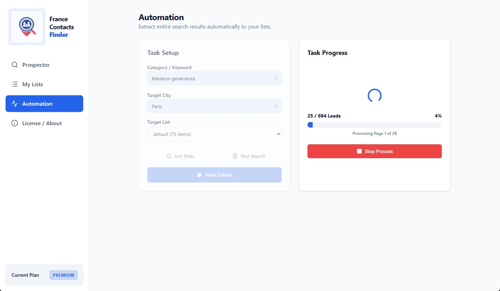The height and width of the screenshot is (291, 500).
Task: Select the Prospector magnifier icon
Action: point(14,65)
